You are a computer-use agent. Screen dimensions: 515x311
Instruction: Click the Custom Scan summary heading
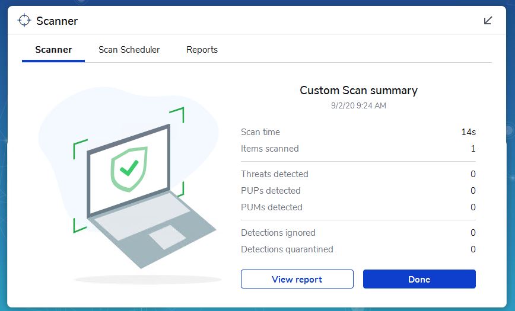[358, 91]
